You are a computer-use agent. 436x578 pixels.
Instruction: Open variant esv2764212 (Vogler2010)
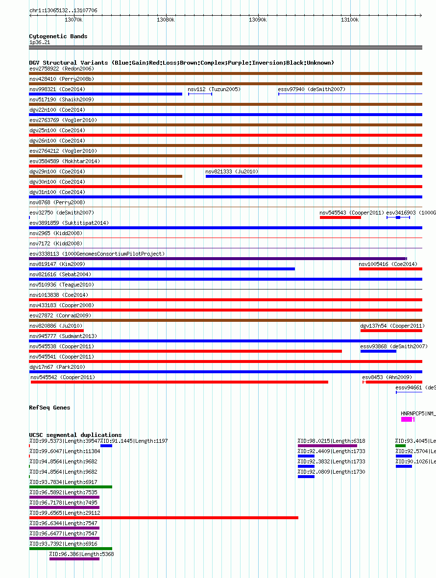[x=63, y=151]
